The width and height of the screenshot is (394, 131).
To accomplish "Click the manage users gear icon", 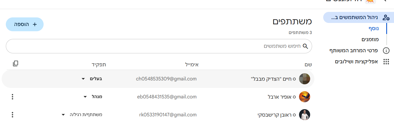I will pos(386,18).
